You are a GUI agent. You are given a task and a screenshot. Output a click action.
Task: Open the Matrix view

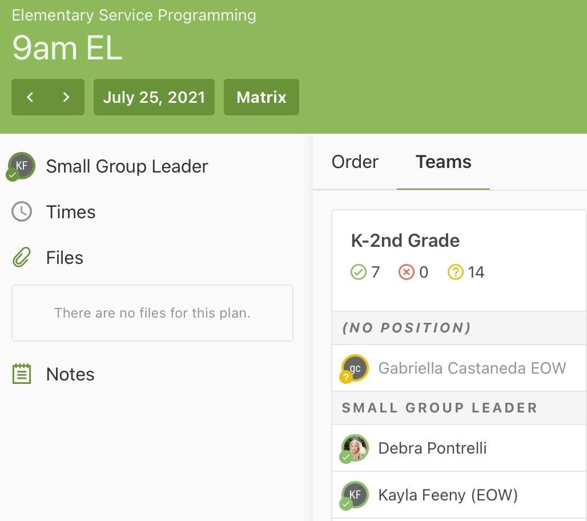[262, 97]
